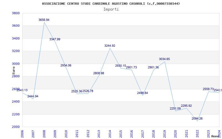Image resolution: width=222 pixels, height=139 pixels.
Task: Click the 3400 y-axis tick label
Action: coord(16,39)
